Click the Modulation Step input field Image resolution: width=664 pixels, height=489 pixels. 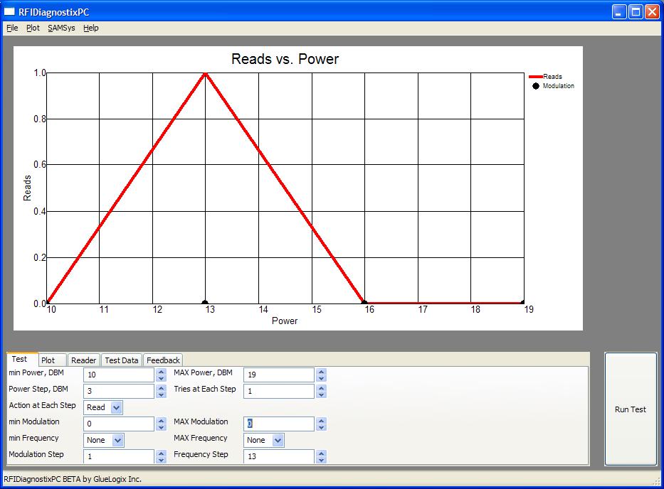coord(119,456)
